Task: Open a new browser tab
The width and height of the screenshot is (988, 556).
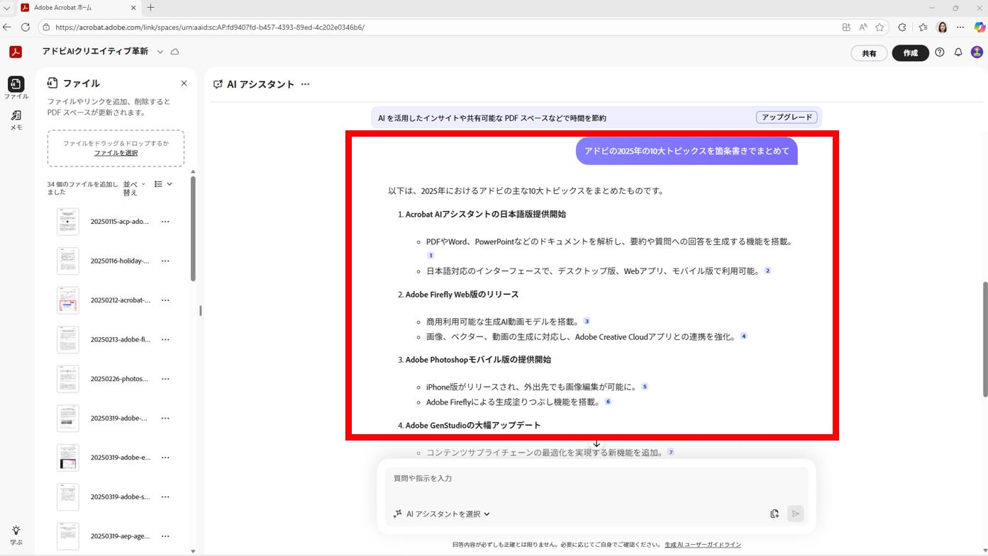Action: pyautogui.click(x=151, y=8)
